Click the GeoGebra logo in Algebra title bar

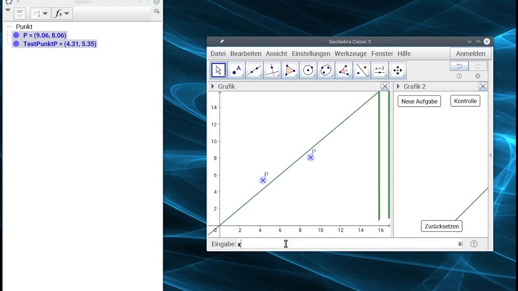9,2
